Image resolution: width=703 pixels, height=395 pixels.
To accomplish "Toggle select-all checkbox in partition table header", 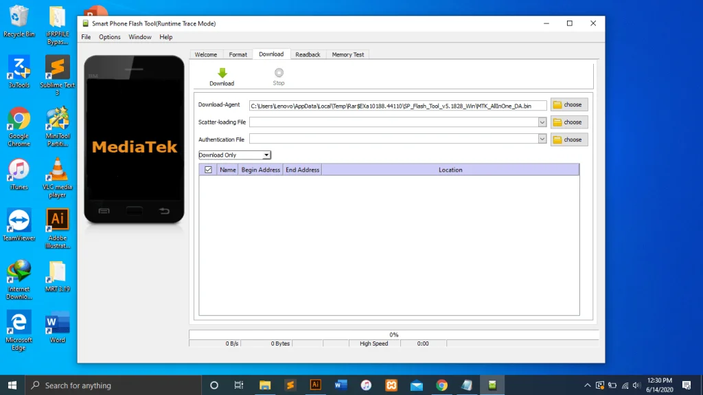I will 208,170.
